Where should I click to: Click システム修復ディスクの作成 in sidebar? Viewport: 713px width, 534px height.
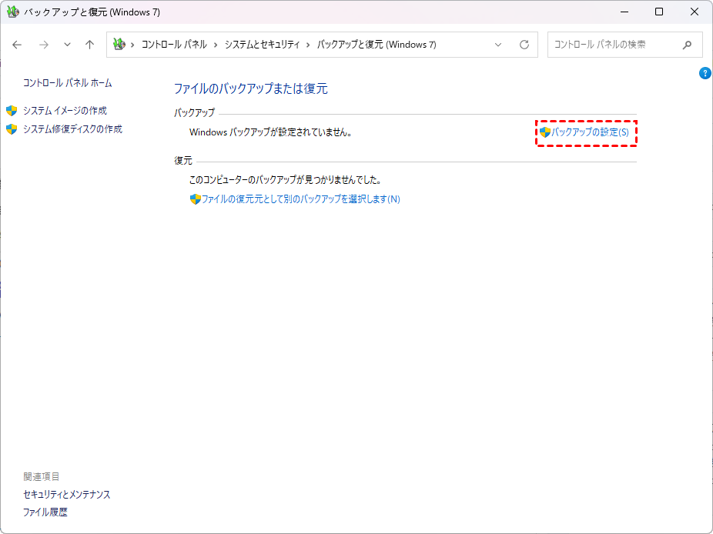coord(72,129)
